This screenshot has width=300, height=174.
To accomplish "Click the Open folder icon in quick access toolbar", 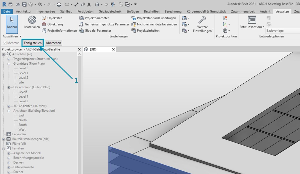I will pos(18,4).
